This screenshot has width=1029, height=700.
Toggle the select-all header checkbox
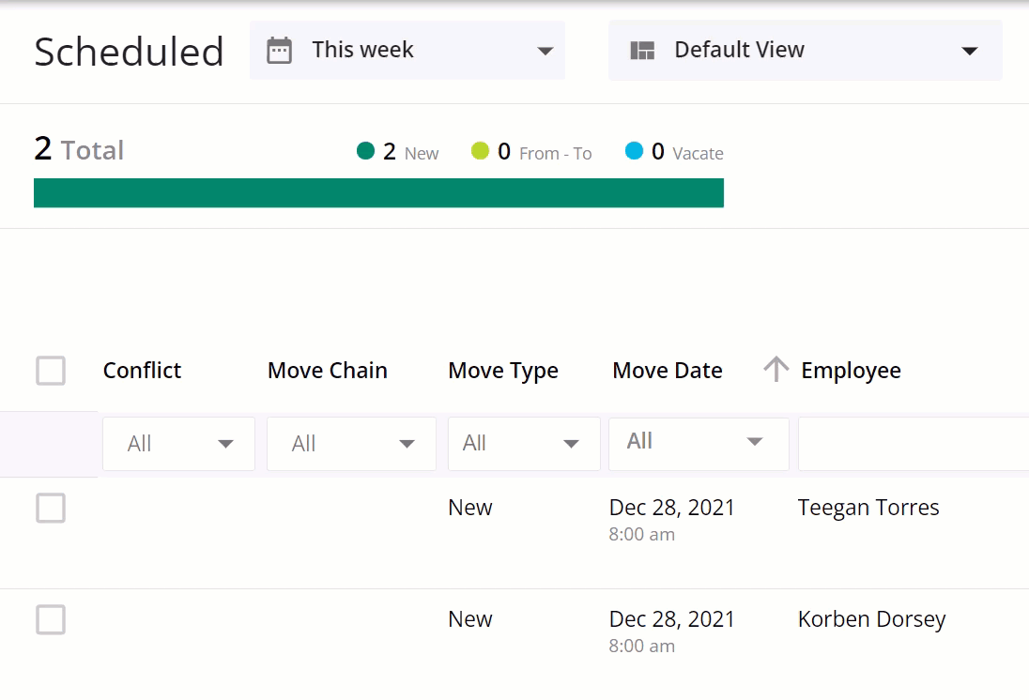click(x=51, y=371)
